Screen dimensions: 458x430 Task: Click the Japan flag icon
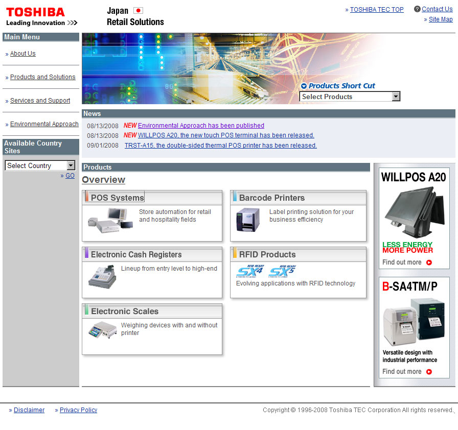click(x=138, y=11)
